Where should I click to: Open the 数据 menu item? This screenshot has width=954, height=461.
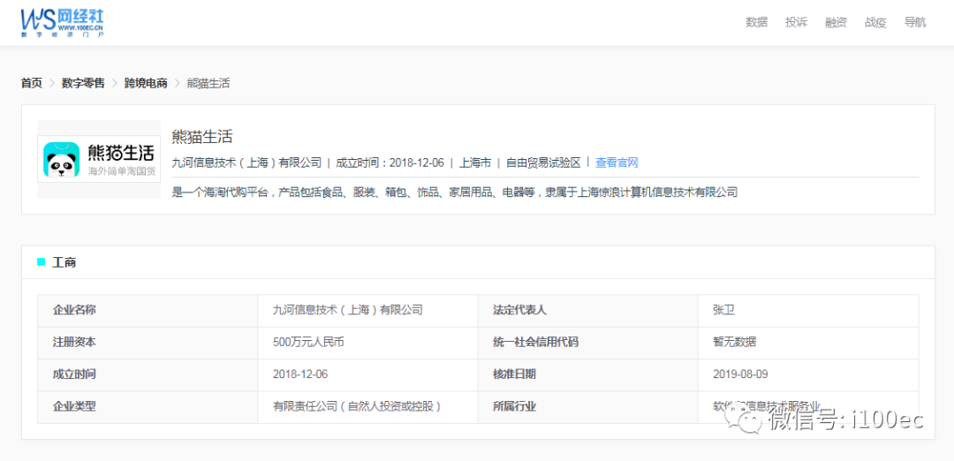tap(756, 23)
